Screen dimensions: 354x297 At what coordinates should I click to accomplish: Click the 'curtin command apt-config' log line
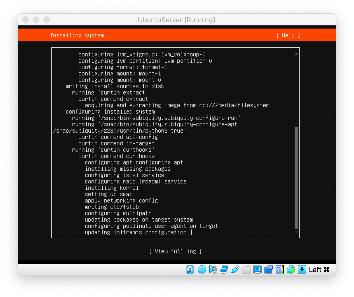coord(118,137)
